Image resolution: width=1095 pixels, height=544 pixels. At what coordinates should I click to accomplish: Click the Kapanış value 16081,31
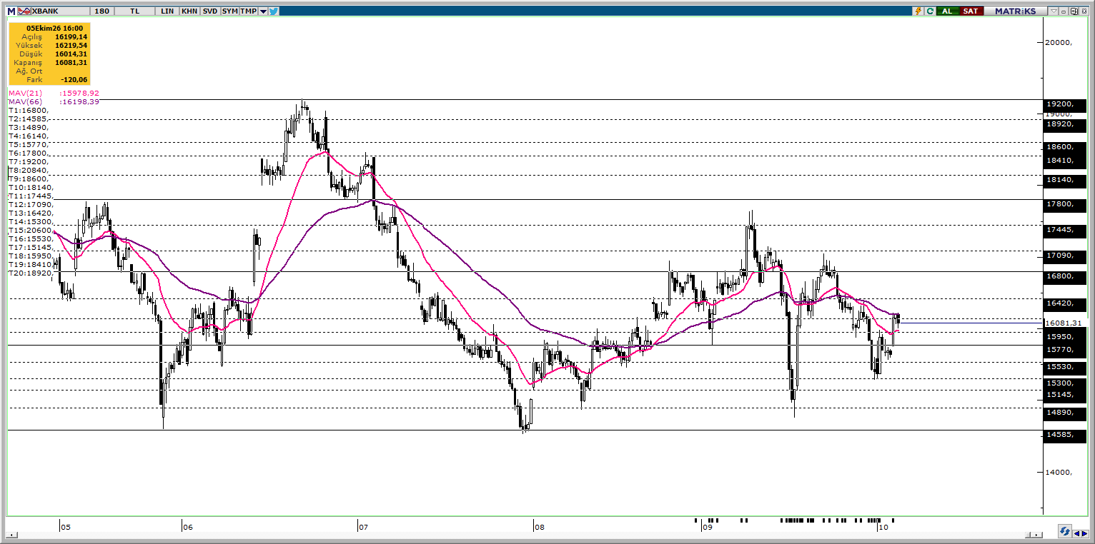[71, 62]
